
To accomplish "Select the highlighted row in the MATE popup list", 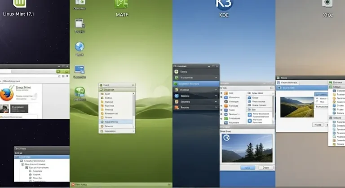I will tap(115, 122).
